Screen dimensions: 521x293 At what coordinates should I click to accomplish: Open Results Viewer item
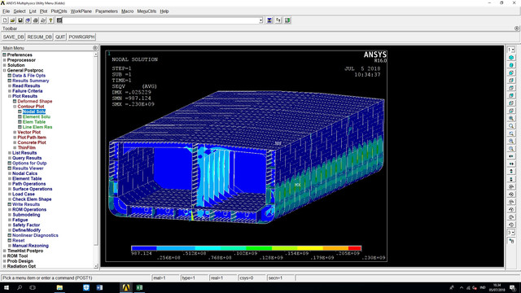click(28, 168)
